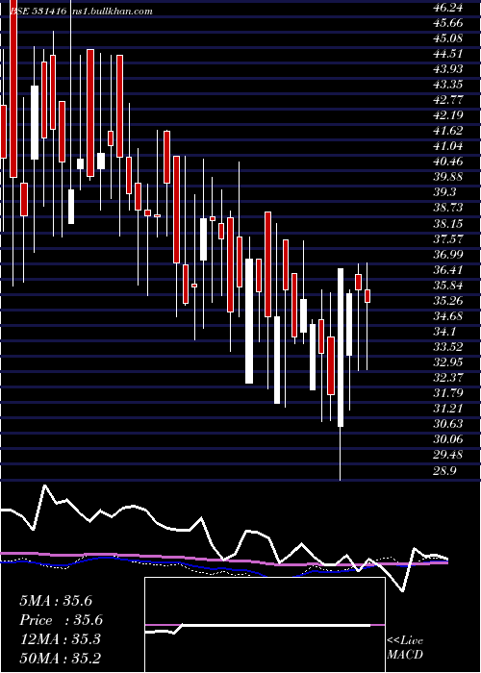Click the 31.79 price axis label
This screenshot has height=673, width=481.
pyautogui.click(x=447, y=393)
